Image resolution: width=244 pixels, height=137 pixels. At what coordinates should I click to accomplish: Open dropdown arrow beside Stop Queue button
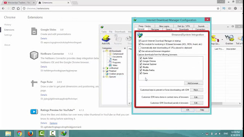click(x=222, y=40)
